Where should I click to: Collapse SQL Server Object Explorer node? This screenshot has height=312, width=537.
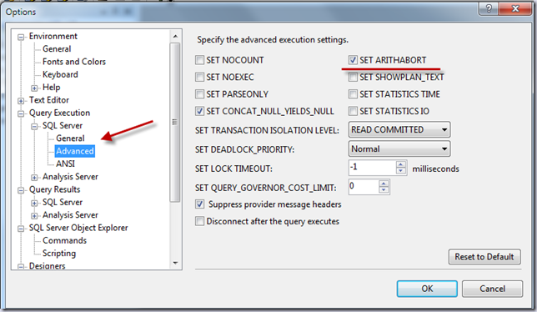point(21,229)
